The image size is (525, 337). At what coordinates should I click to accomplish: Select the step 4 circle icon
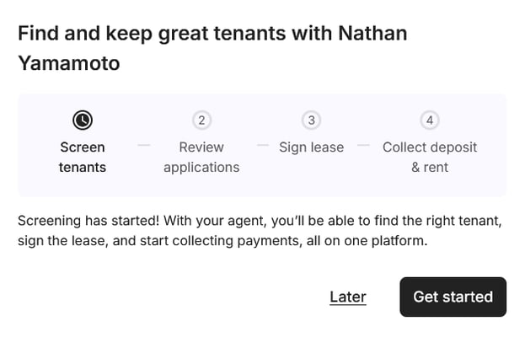click(x=430, y=120)
